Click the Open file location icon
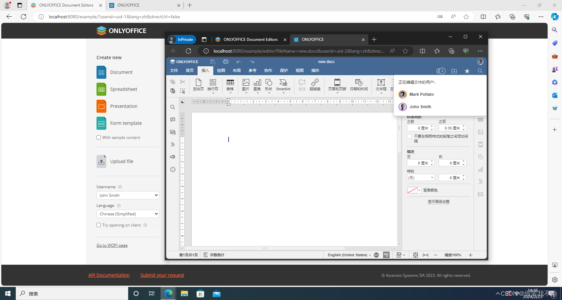This screenshot has height=300, width=562. pos(454,71)
